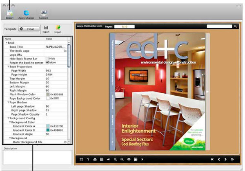Image resolution: width=245 pixels, height=171 pixels.
Task: Jump to first page with double left arrows
Action: tap(212, 159)
